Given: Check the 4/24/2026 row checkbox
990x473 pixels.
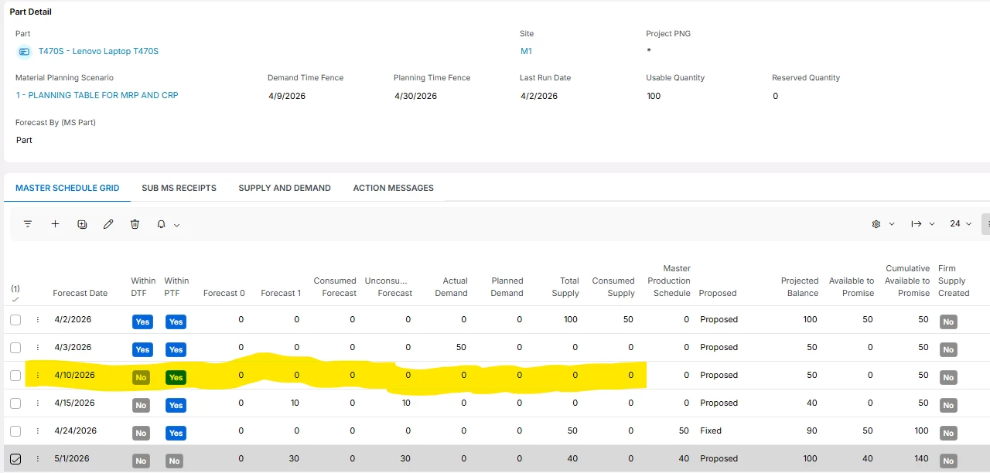Looking at the screenshot, I should 15,431.
